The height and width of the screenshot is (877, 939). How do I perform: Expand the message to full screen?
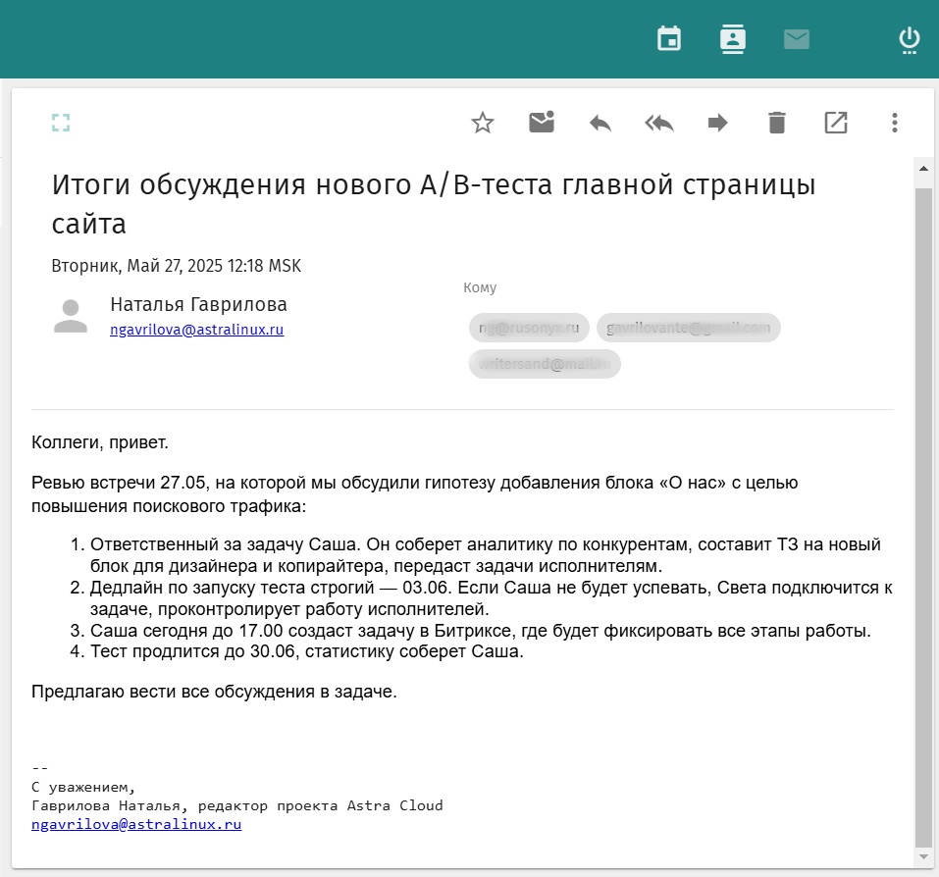pos(61,123)
